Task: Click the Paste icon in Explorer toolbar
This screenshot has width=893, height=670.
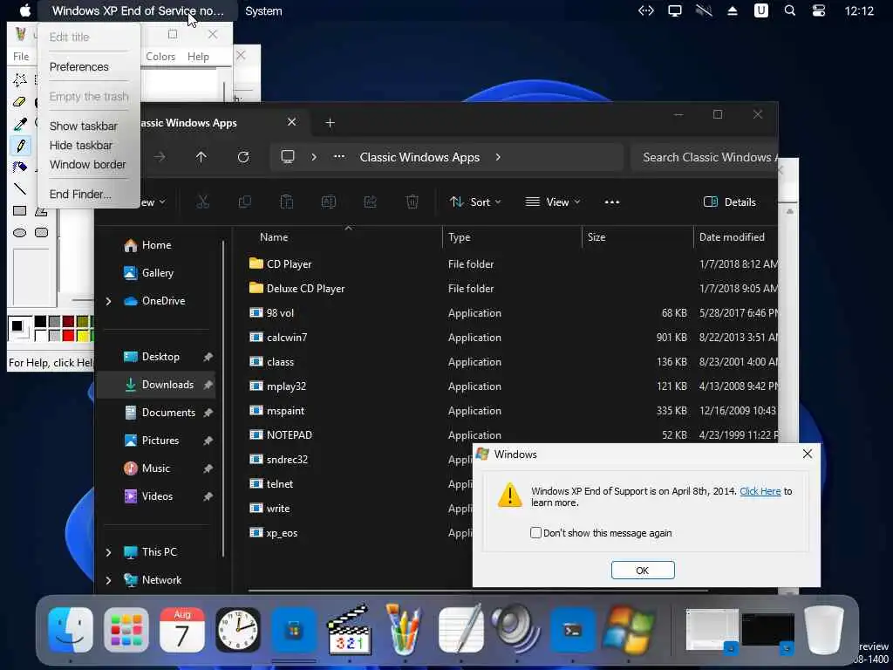Action: pyautogui.click(x=286, y=202)
